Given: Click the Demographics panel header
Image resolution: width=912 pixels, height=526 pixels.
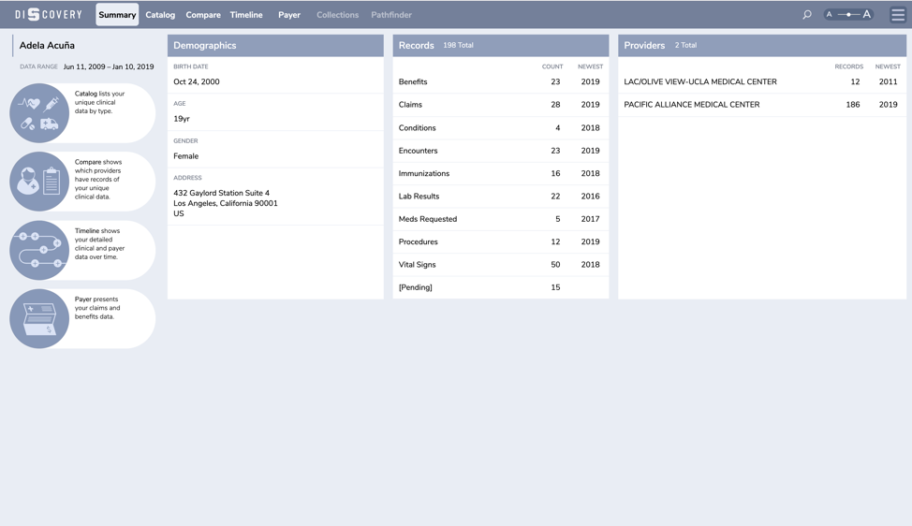Looking at the screenshot, I should 275,45.
